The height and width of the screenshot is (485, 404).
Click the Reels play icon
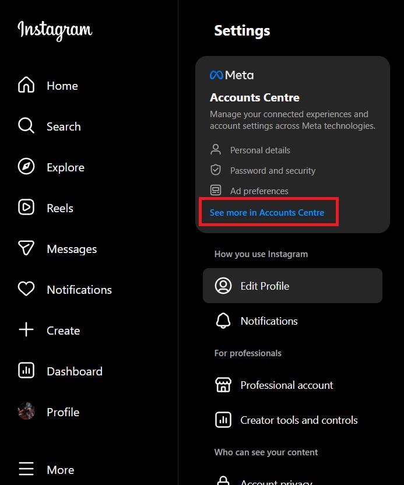click(26, 207)
